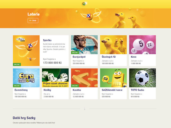Open the Euromiliony title link
171x128 pixels.
coord(21,90)
